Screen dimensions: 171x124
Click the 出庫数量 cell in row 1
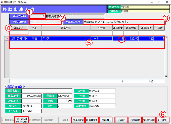[118, 39]
